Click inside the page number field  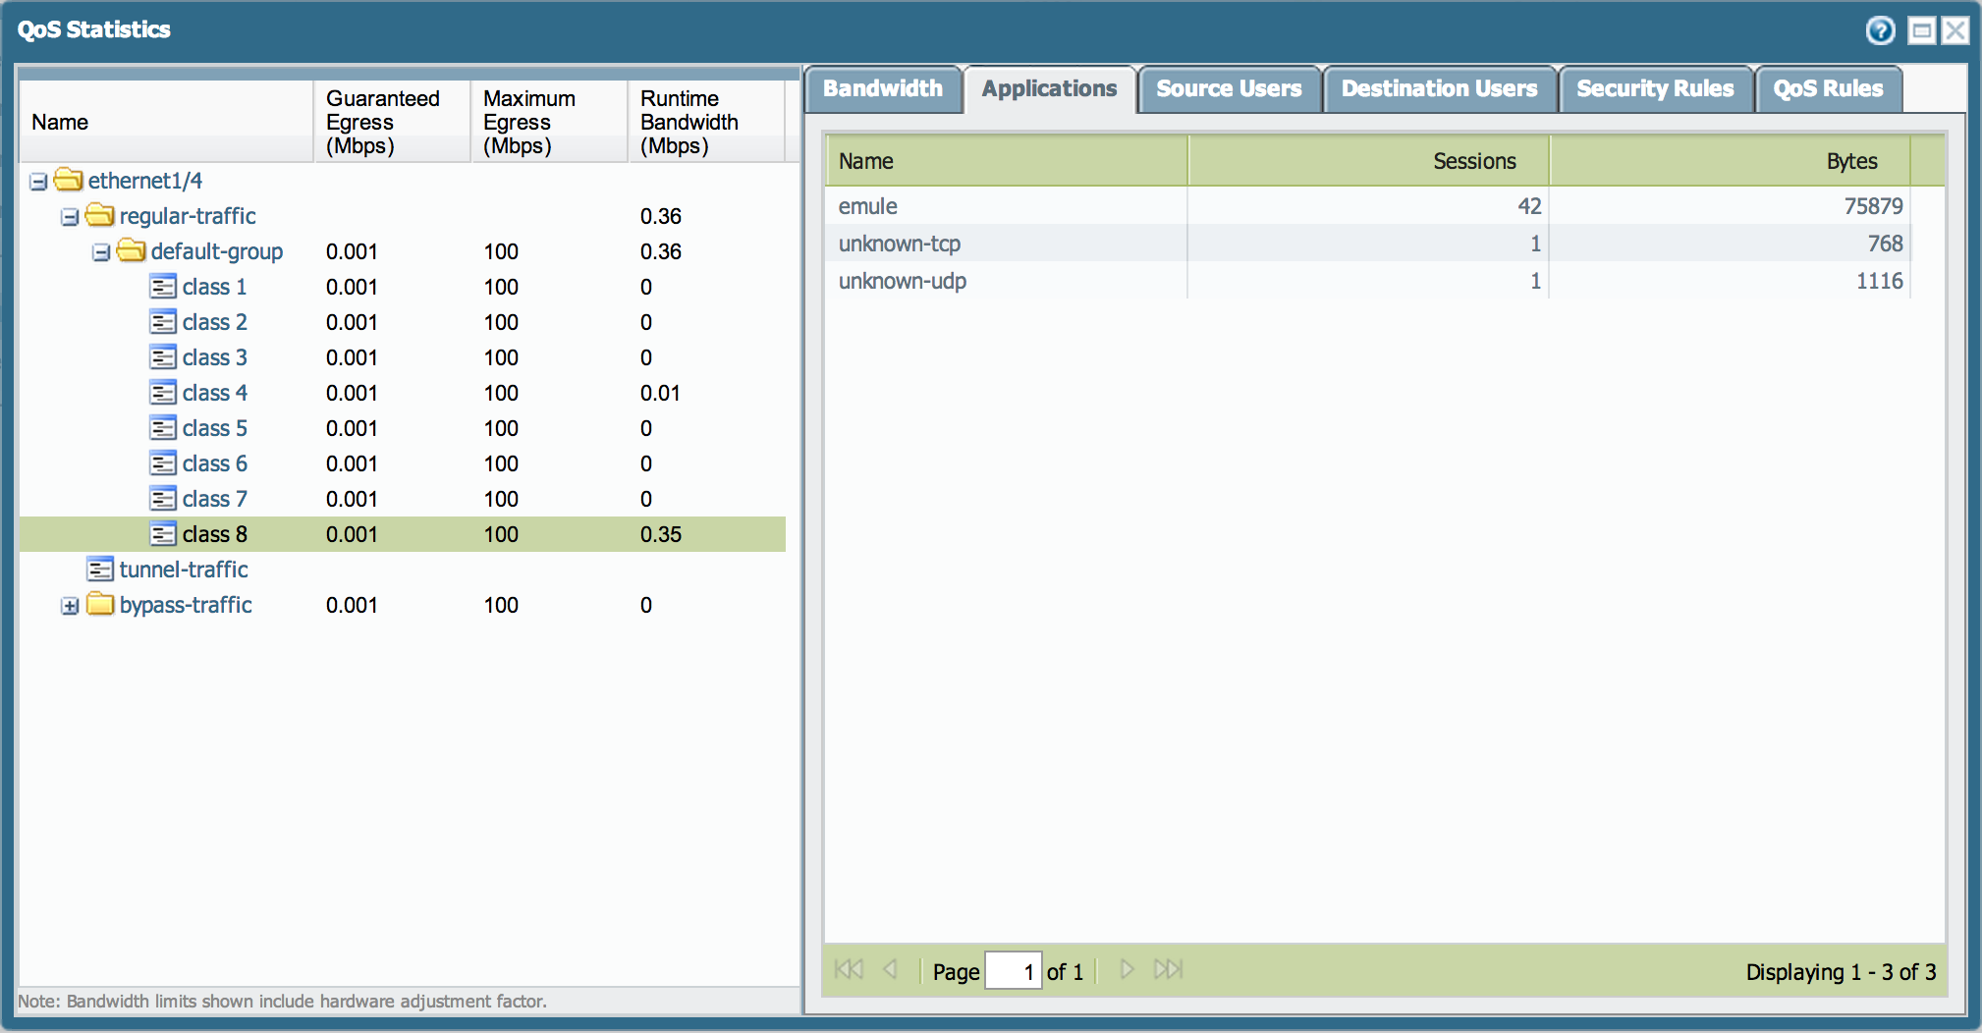click(x=1015, y=970)
